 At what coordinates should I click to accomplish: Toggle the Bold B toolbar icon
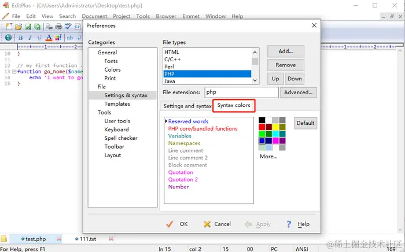(20, 38)
